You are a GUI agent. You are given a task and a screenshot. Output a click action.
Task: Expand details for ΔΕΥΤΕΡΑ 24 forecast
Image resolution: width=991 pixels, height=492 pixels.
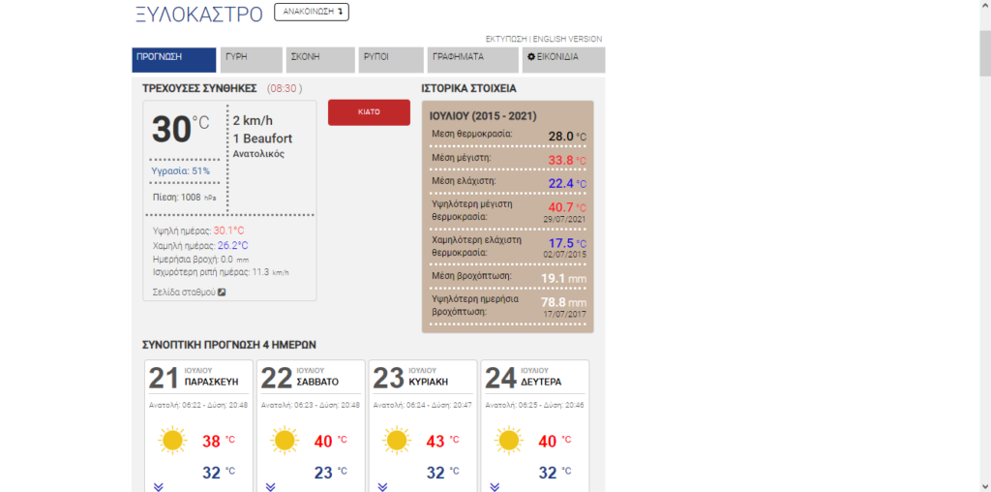click(x=495, y=486)
